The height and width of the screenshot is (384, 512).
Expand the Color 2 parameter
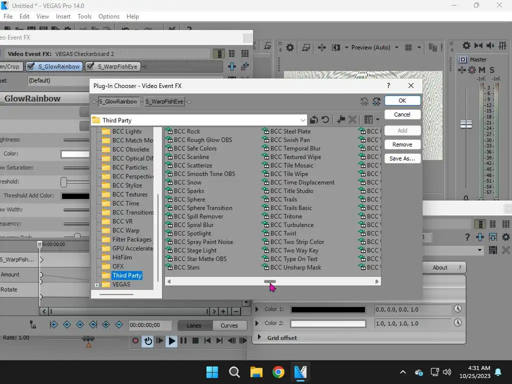257,323
